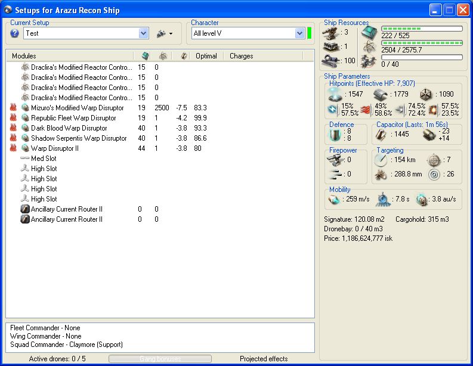The image size is (473, 366).
Task: Select first Draclira's Modified Reactor Control row
Action: (x=160, y=67)
